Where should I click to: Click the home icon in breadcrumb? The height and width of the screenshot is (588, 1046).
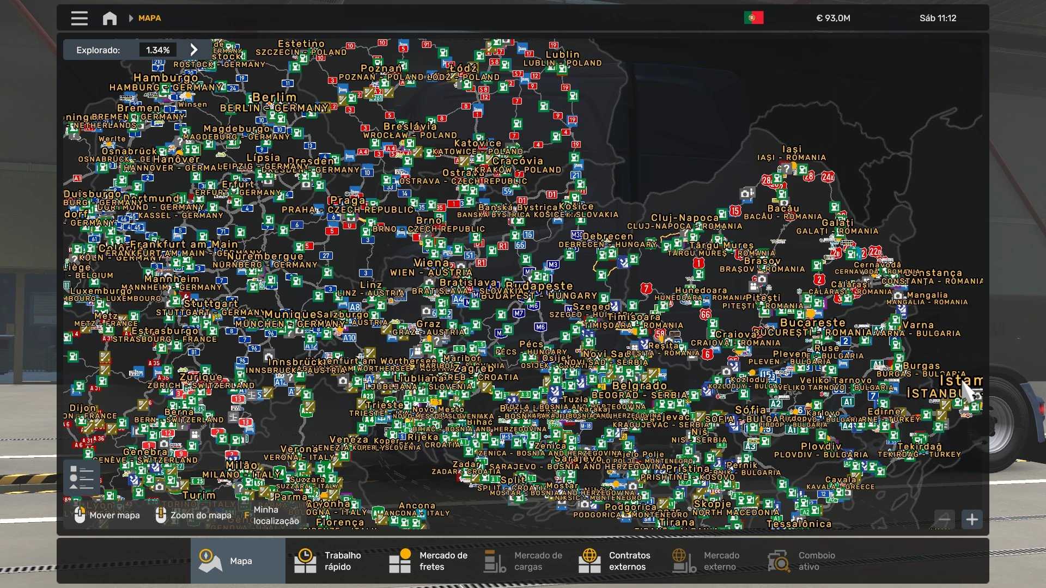click(110, 18)
